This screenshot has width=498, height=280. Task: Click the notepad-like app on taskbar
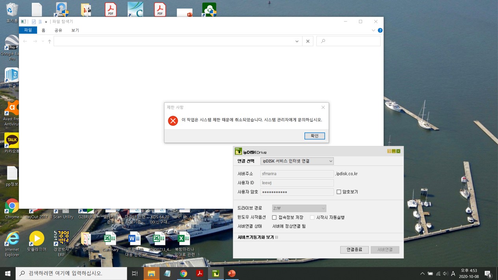point(167,273)
